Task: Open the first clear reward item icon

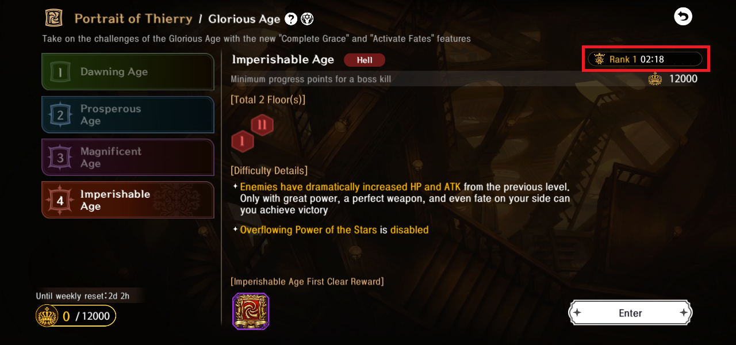Action: pos(251,311)
